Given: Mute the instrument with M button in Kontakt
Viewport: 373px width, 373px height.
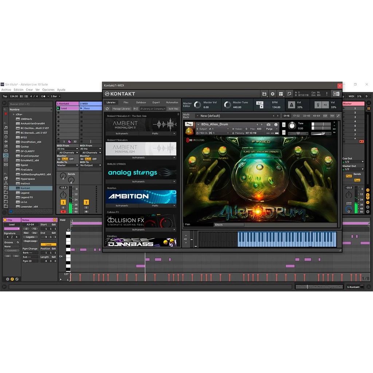Looking at the screenshot, I should [283, 133].
